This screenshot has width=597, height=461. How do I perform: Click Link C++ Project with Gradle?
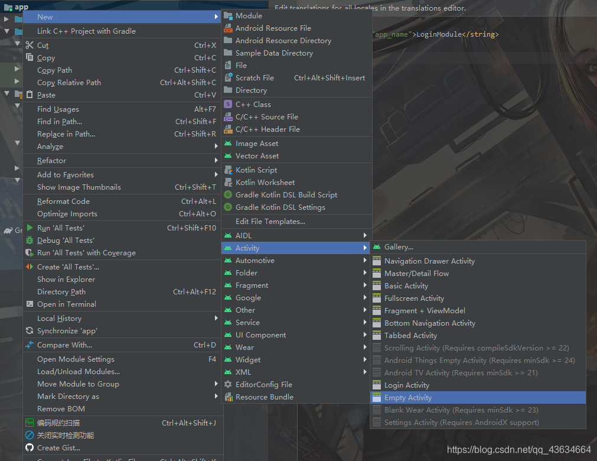coord(122,31)
